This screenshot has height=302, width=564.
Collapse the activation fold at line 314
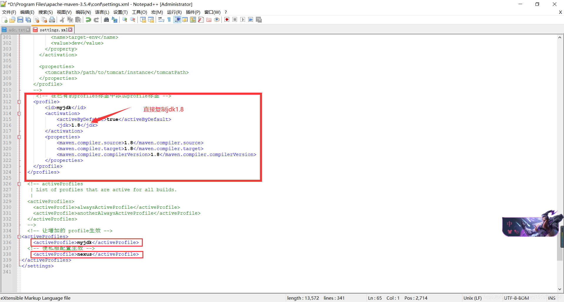pos(19,113)
